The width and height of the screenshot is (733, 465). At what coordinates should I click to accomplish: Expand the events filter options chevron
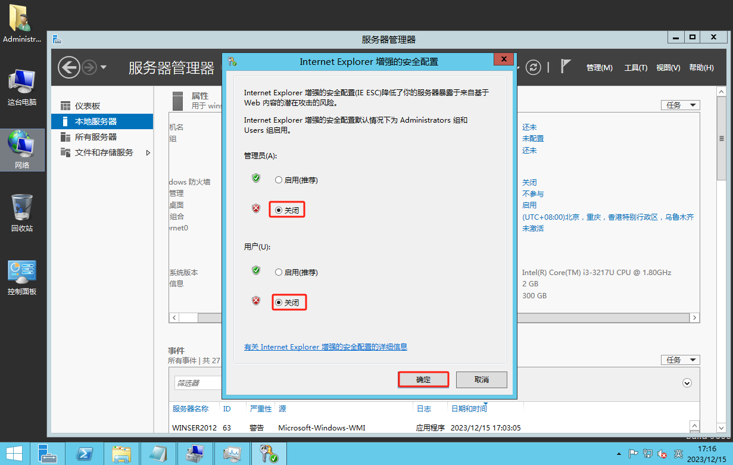coord(687,383)
